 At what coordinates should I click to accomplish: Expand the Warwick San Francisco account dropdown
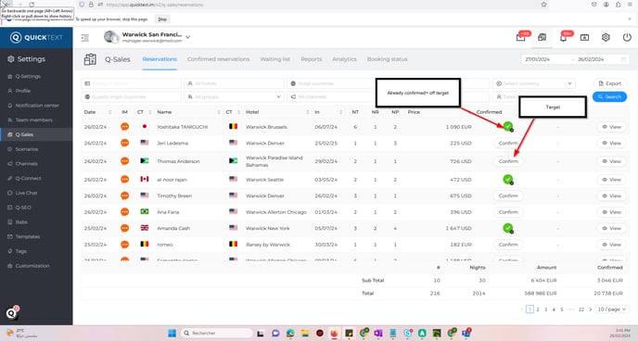[x=187, y=37]
